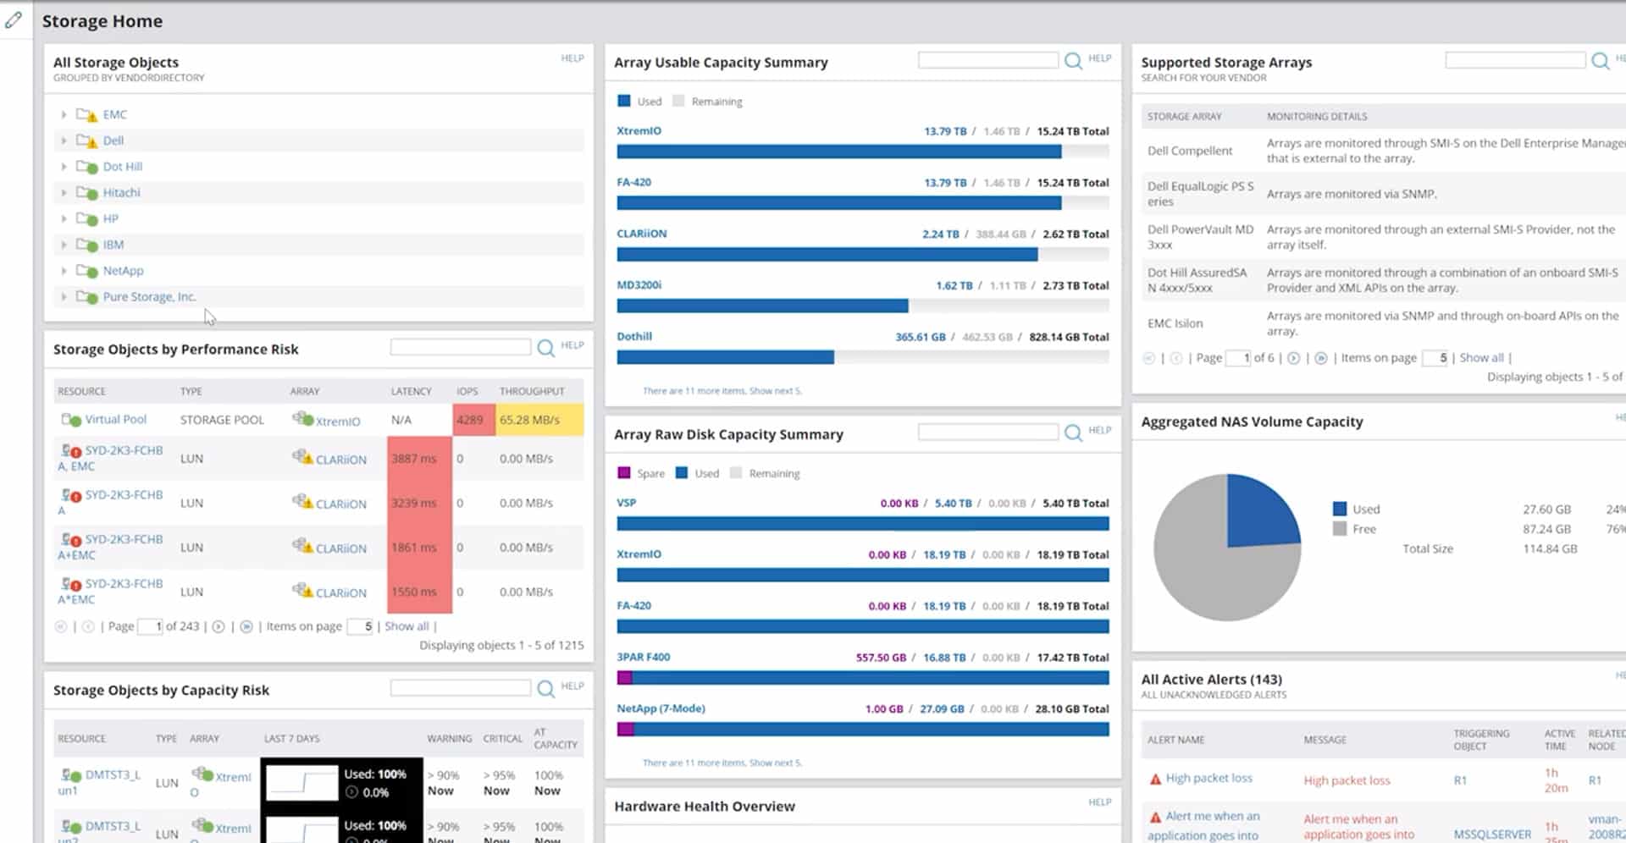
Task: Click Show all in Supported Storage Arrays
Action: pyautogui.click(x=1481, y=357)
